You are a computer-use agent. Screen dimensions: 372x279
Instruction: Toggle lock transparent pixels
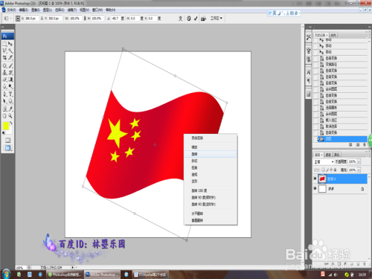pos(323,170)
